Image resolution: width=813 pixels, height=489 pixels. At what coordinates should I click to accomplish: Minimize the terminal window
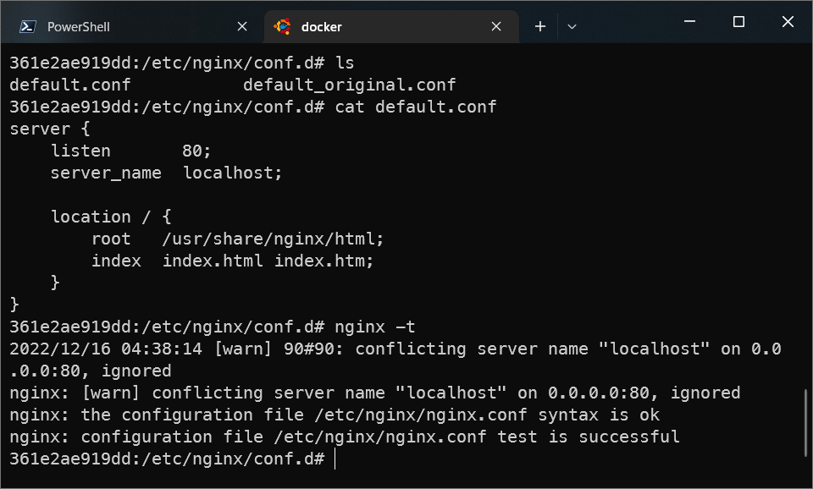click(x=689, y=22)
